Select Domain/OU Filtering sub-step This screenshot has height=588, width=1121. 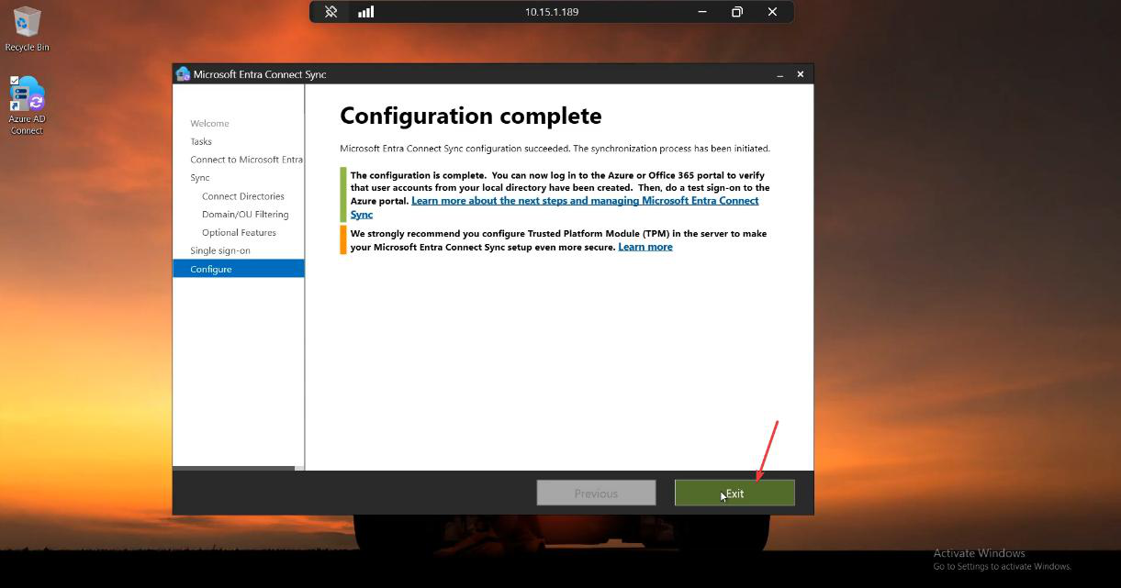pyautogui.click(x=245, y=215)
